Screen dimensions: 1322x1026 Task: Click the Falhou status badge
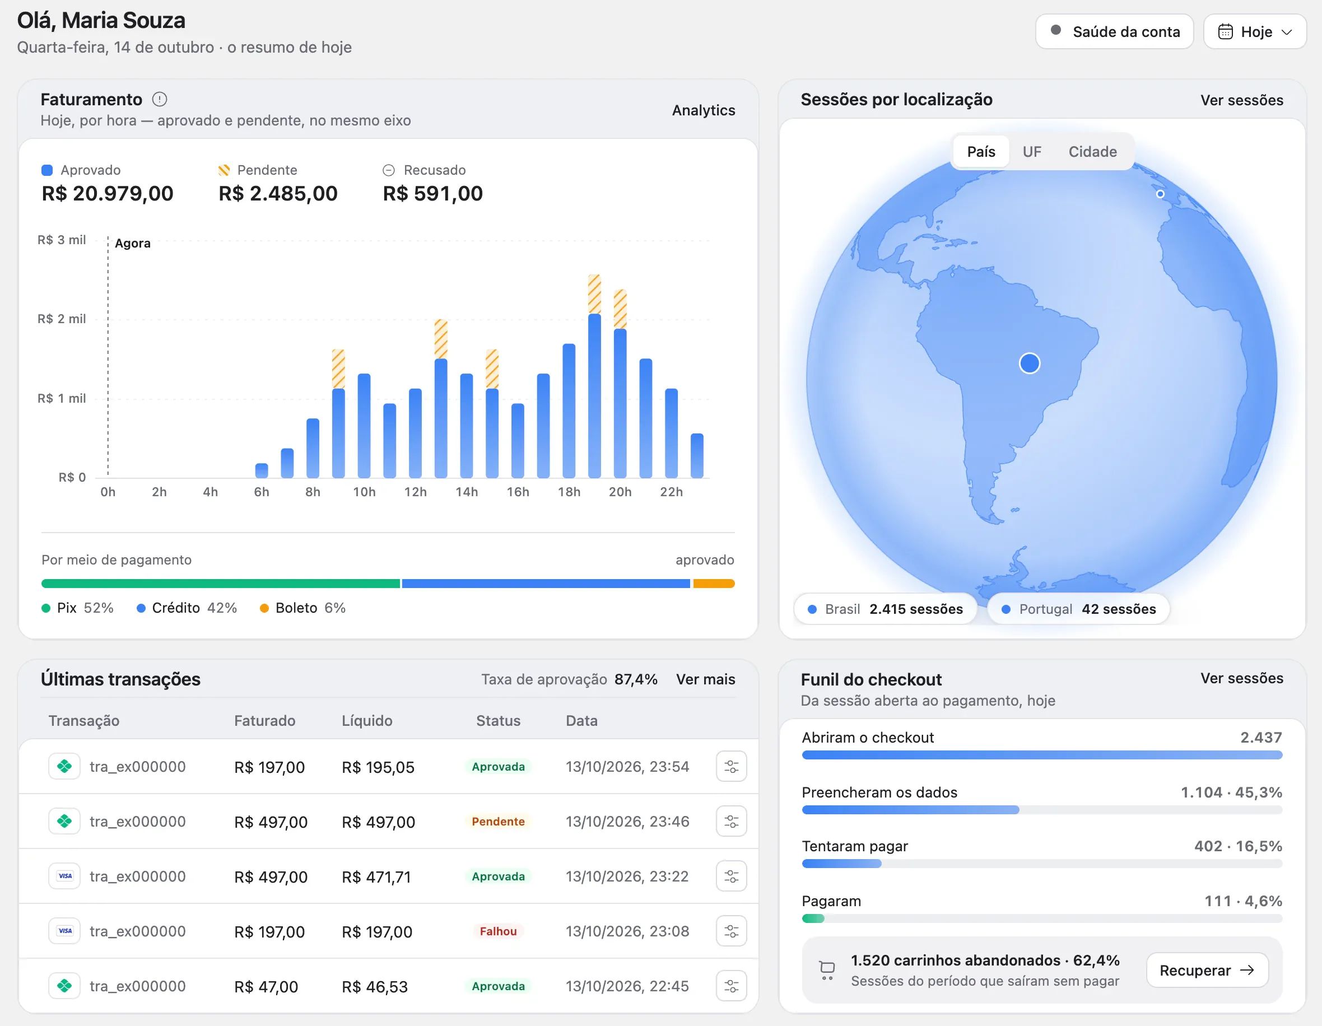[x=498, y=931]
